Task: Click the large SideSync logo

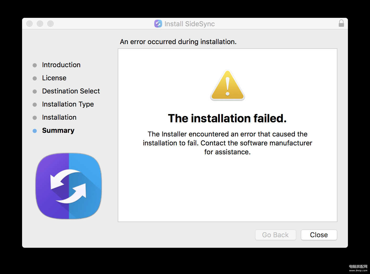Action: [69, 186]
